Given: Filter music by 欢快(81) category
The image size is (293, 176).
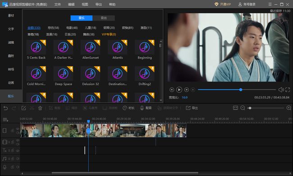Looking at the screenshot, I should point(128,28).
